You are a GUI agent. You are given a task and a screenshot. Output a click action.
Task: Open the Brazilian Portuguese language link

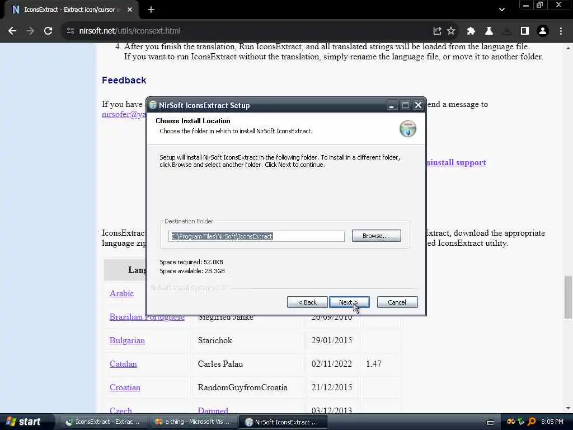[x=147, y=317]
